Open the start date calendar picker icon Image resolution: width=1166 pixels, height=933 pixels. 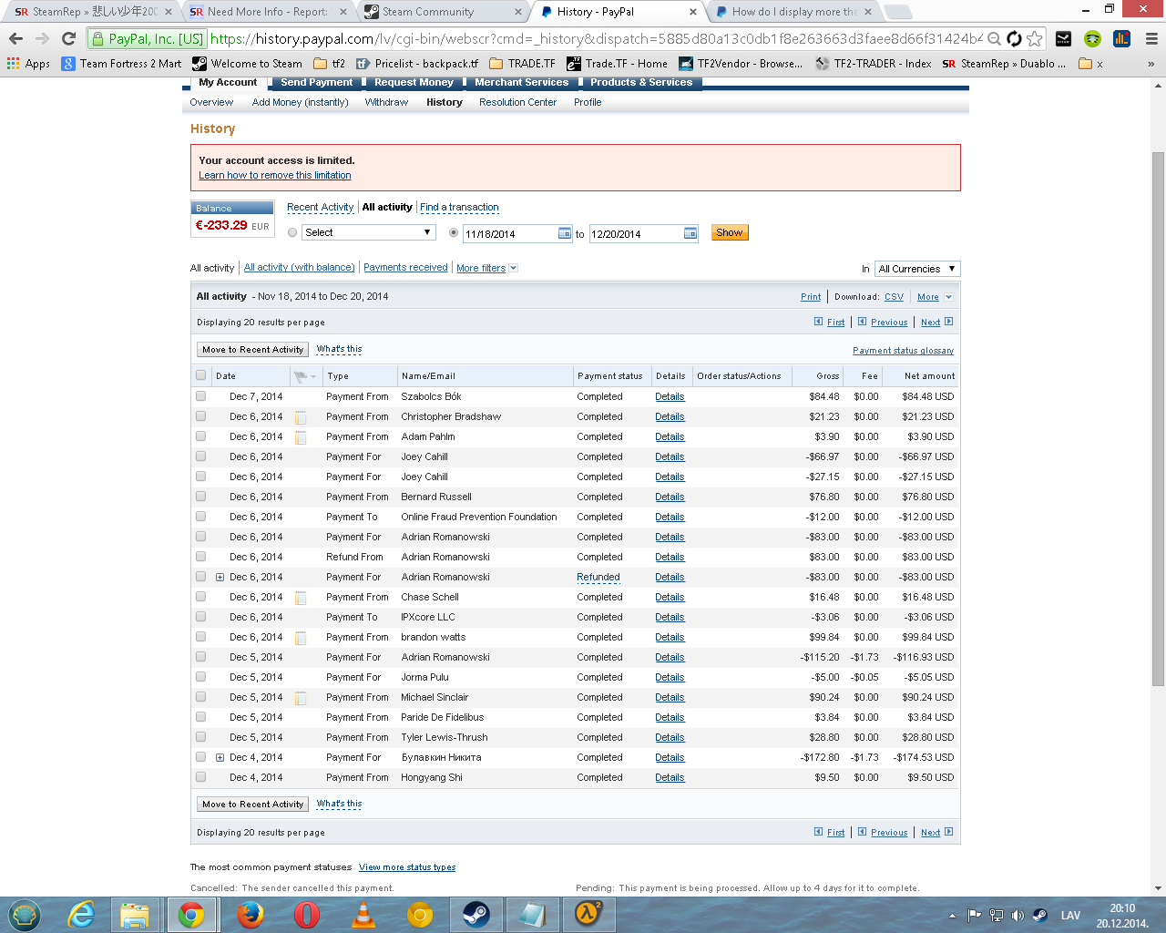click(564, 233)
